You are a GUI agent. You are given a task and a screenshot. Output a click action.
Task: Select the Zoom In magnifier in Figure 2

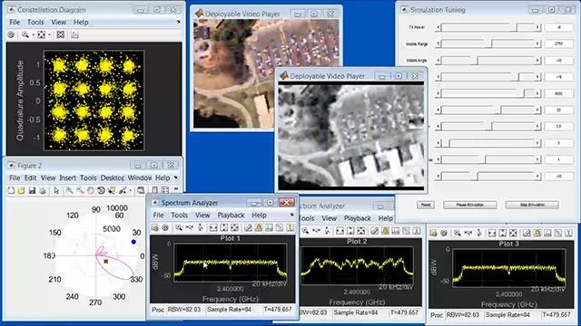(x=69, y=190)
